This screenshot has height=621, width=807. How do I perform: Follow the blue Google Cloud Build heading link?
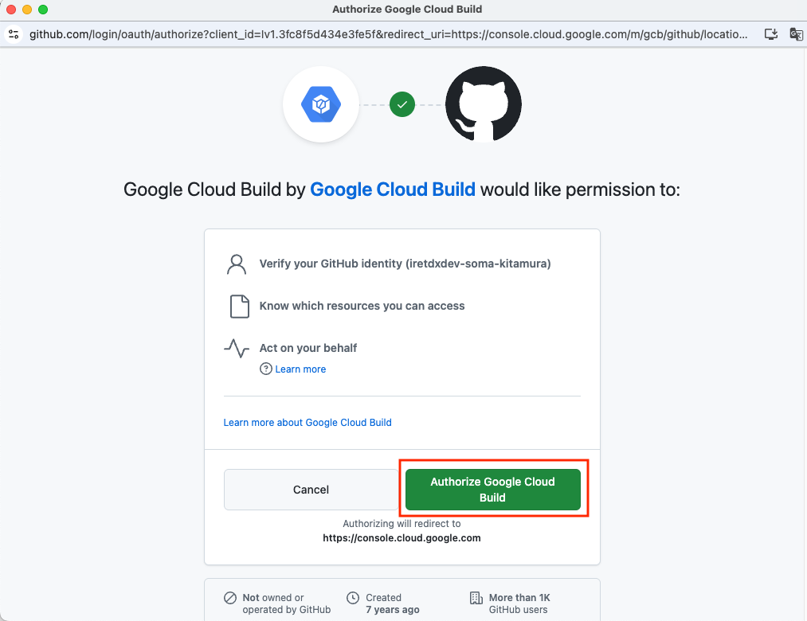(x=393, y=189)
